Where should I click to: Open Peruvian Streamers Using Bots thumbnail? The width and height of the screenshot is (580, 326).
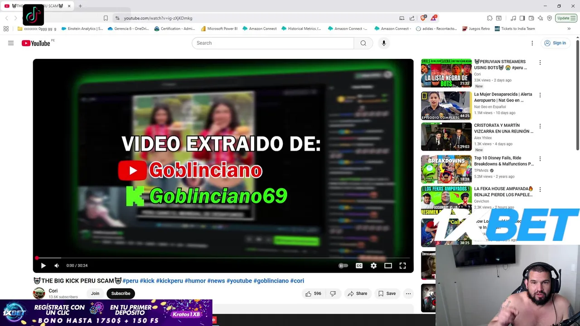tap(446, 73)
